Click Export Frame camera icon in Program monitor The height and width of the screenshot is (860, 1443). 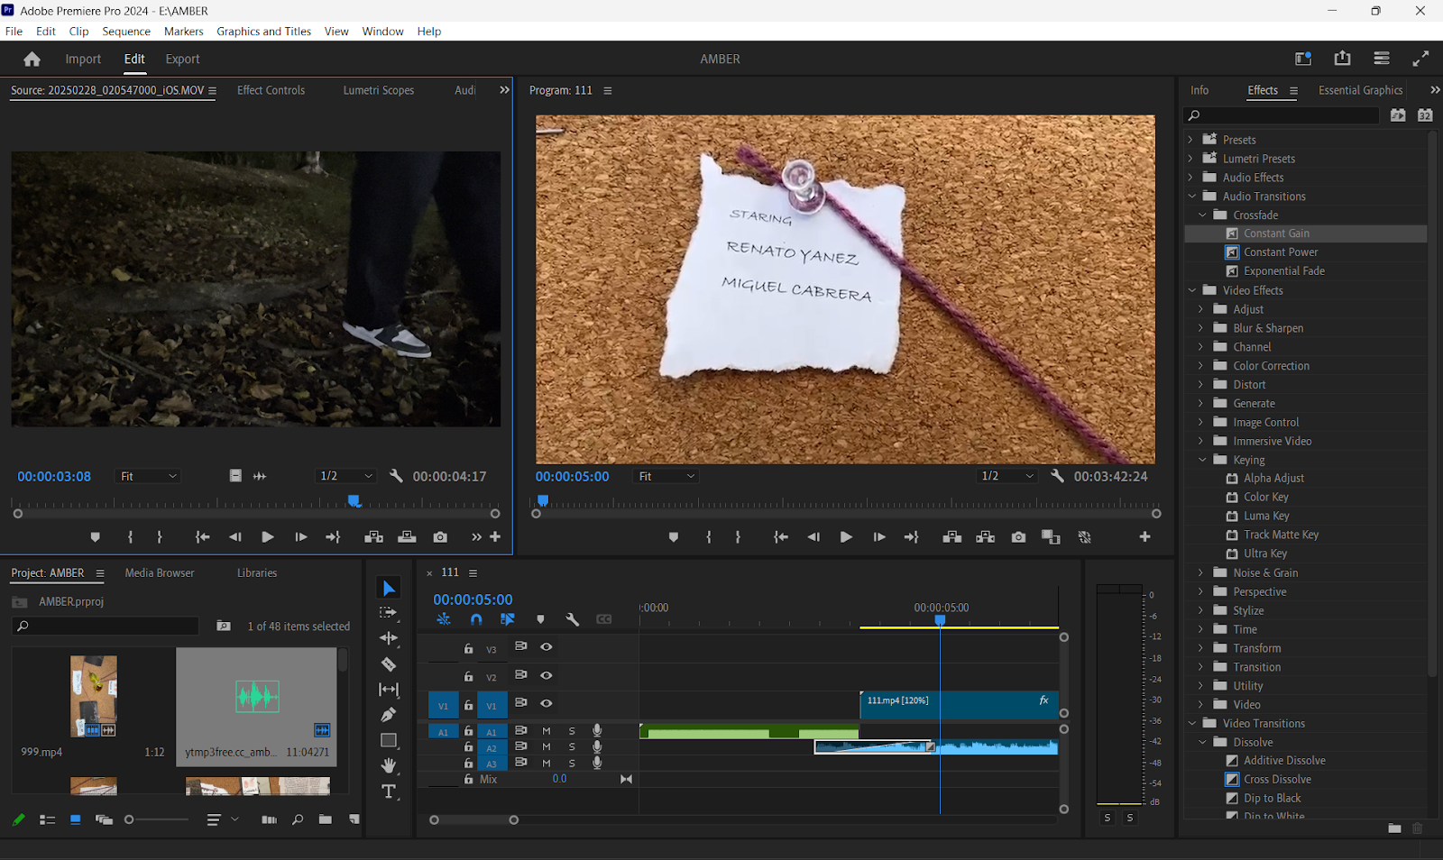pos(1018,537)
